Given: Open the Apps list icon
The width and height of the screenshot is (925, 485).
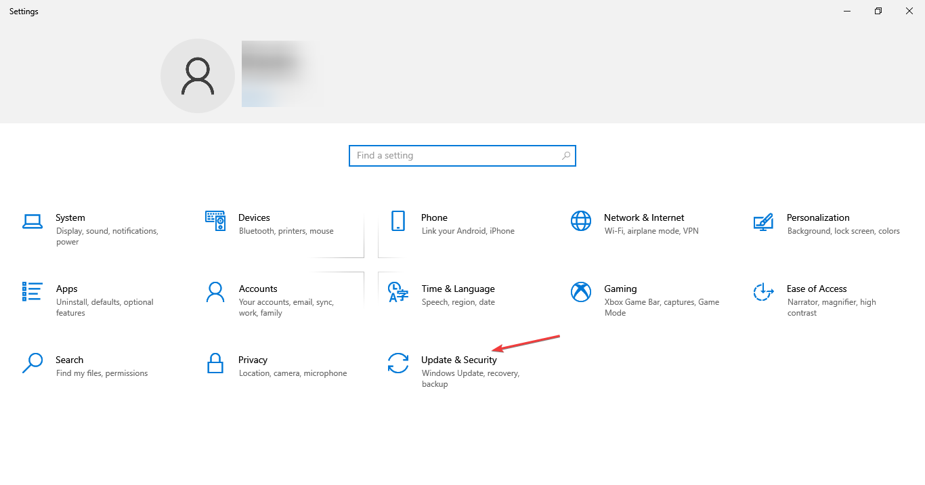Looking at the screenshot, I should pyautogui.click(x=33, y=292).
